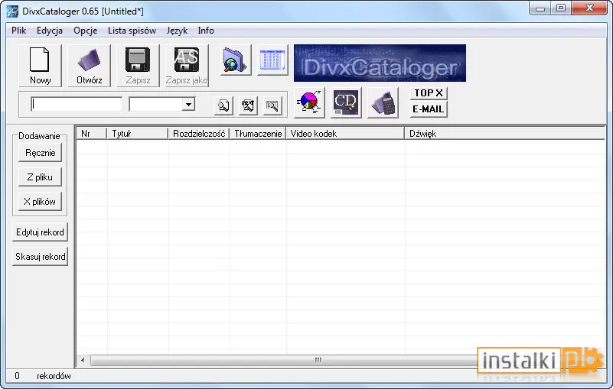Image resolution: width=613 pixels, height=389 pixels.
Task: Click the DivxCataloger title bar app icon
Action: [12, 11]
